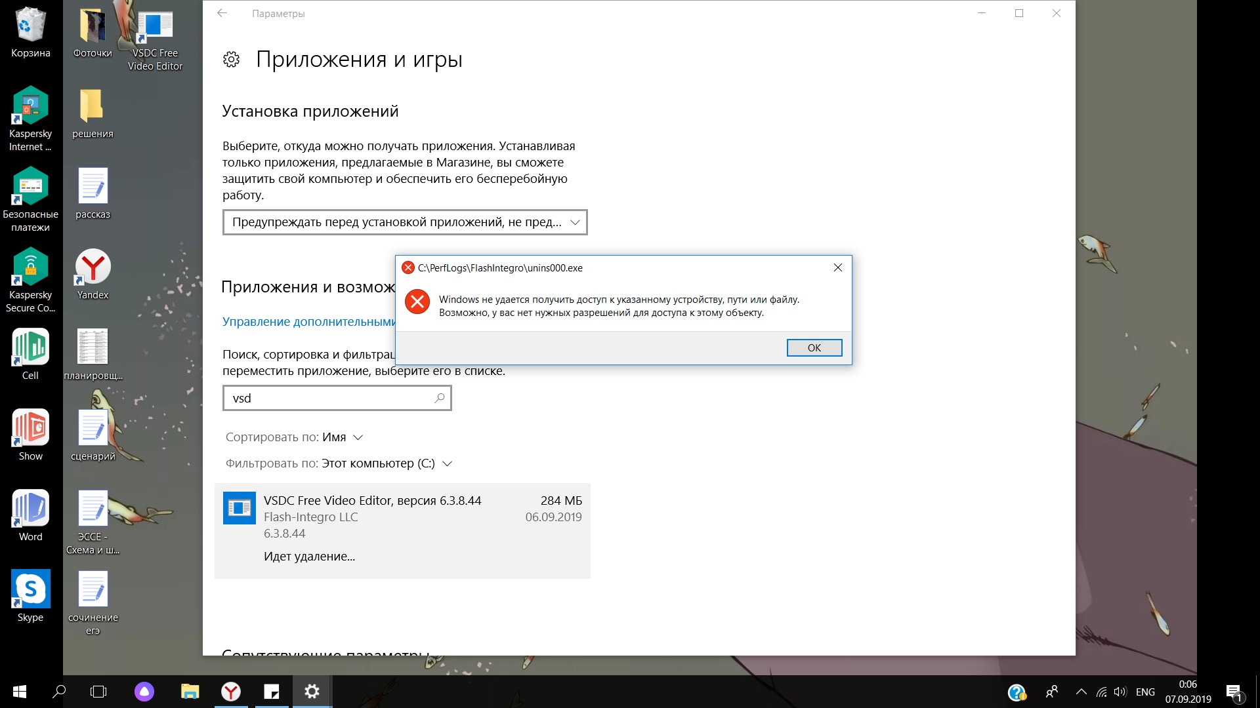This screenshot has height=708, width=1260.
Task: Open the планировщик document icon
Action: (x=93, y=355)
